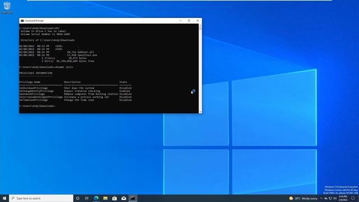Click the 'Type here to search' box
This screenshot has width=359, height=202.
41,198
